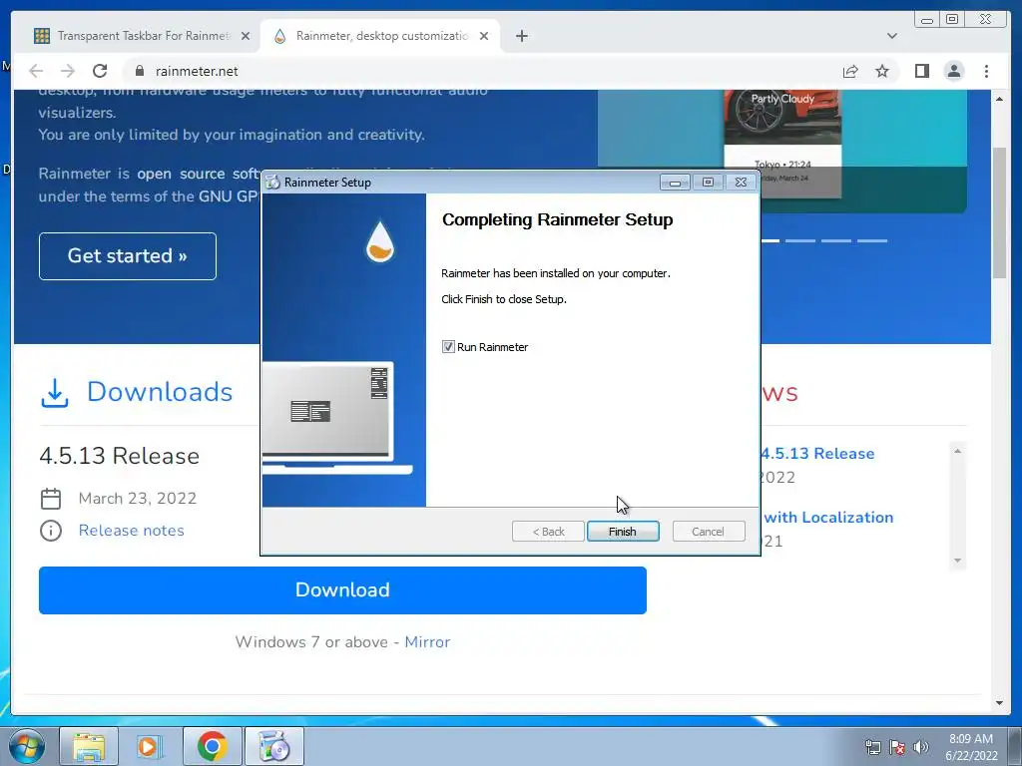The image size is (1022, 766).
Task: Select the last carousel indicator dash
Action: point(872,240)
